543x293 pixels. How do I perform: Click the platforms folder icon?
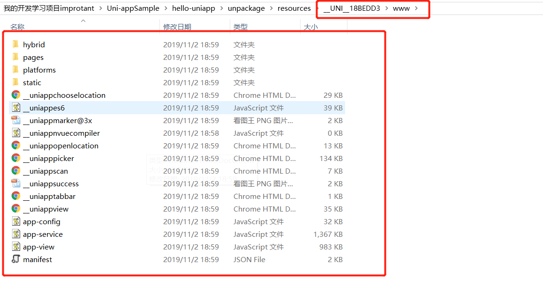click(x=15, y=69)
